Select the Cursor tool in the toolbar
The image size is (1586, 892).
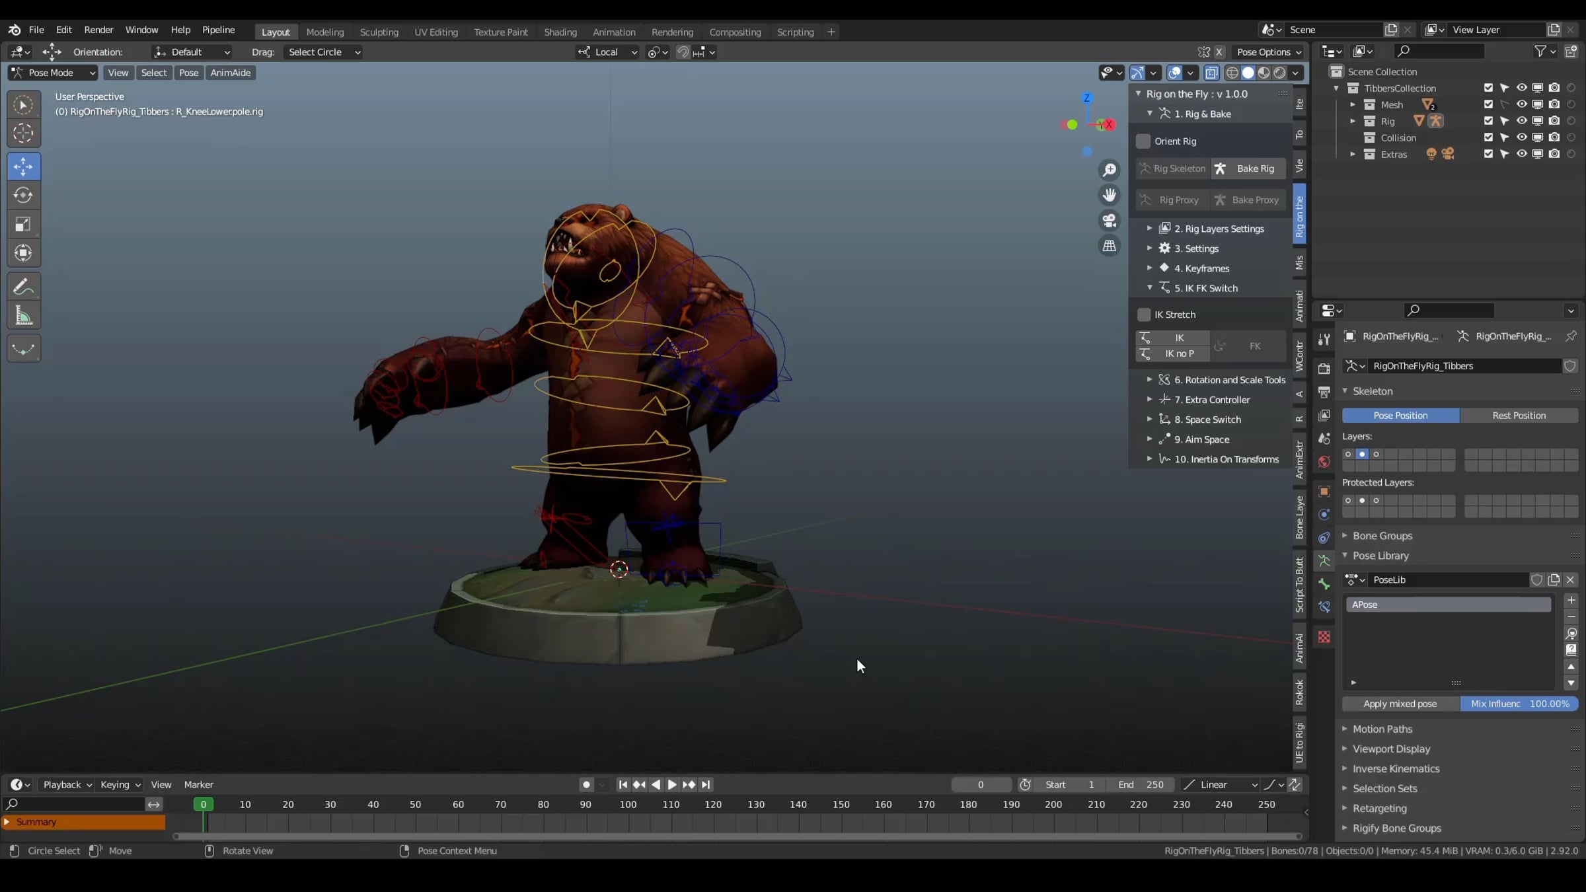pos(23,133)
